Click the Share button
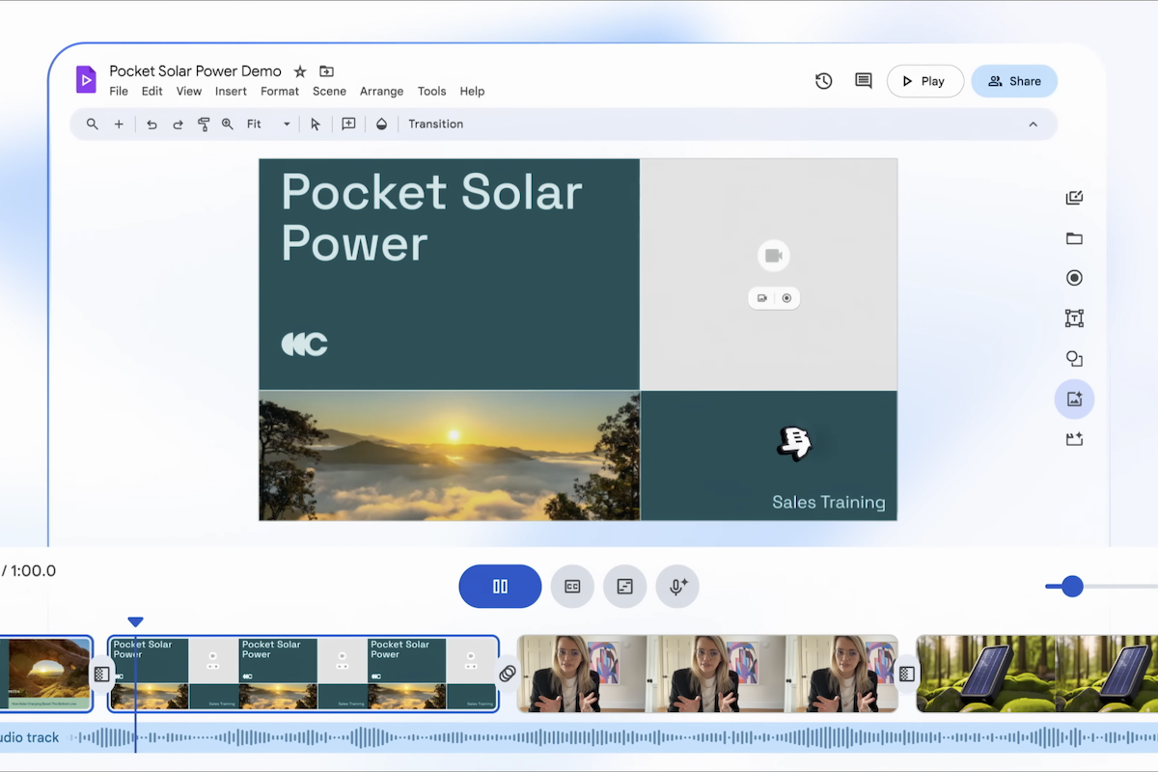Screen dimensions: 1158x772 click(1014, 81)
